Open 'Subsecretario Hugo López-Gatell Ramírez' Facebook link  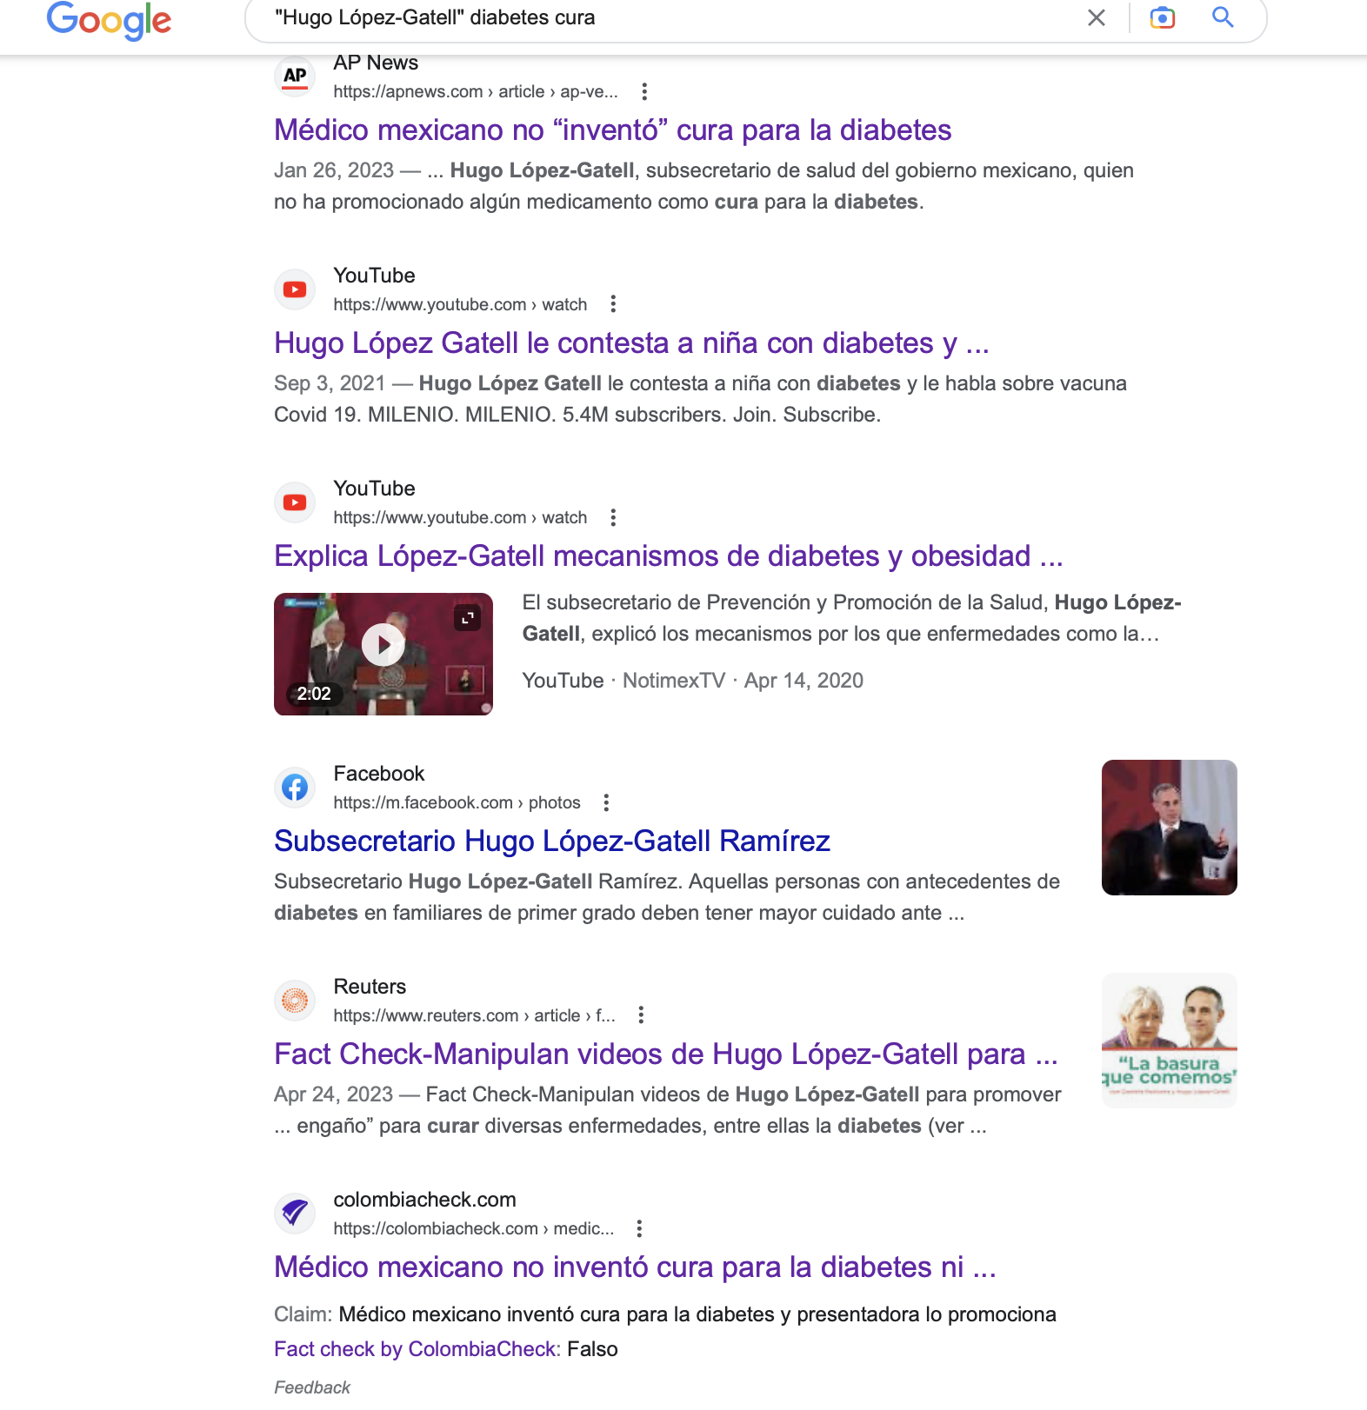tap(552, 841)
